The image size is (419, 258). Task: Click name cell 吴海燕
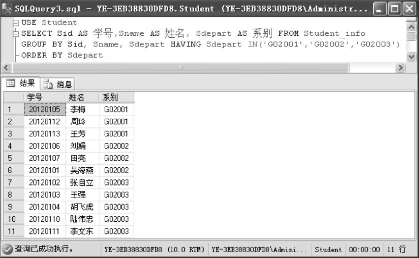coord(82,170)
